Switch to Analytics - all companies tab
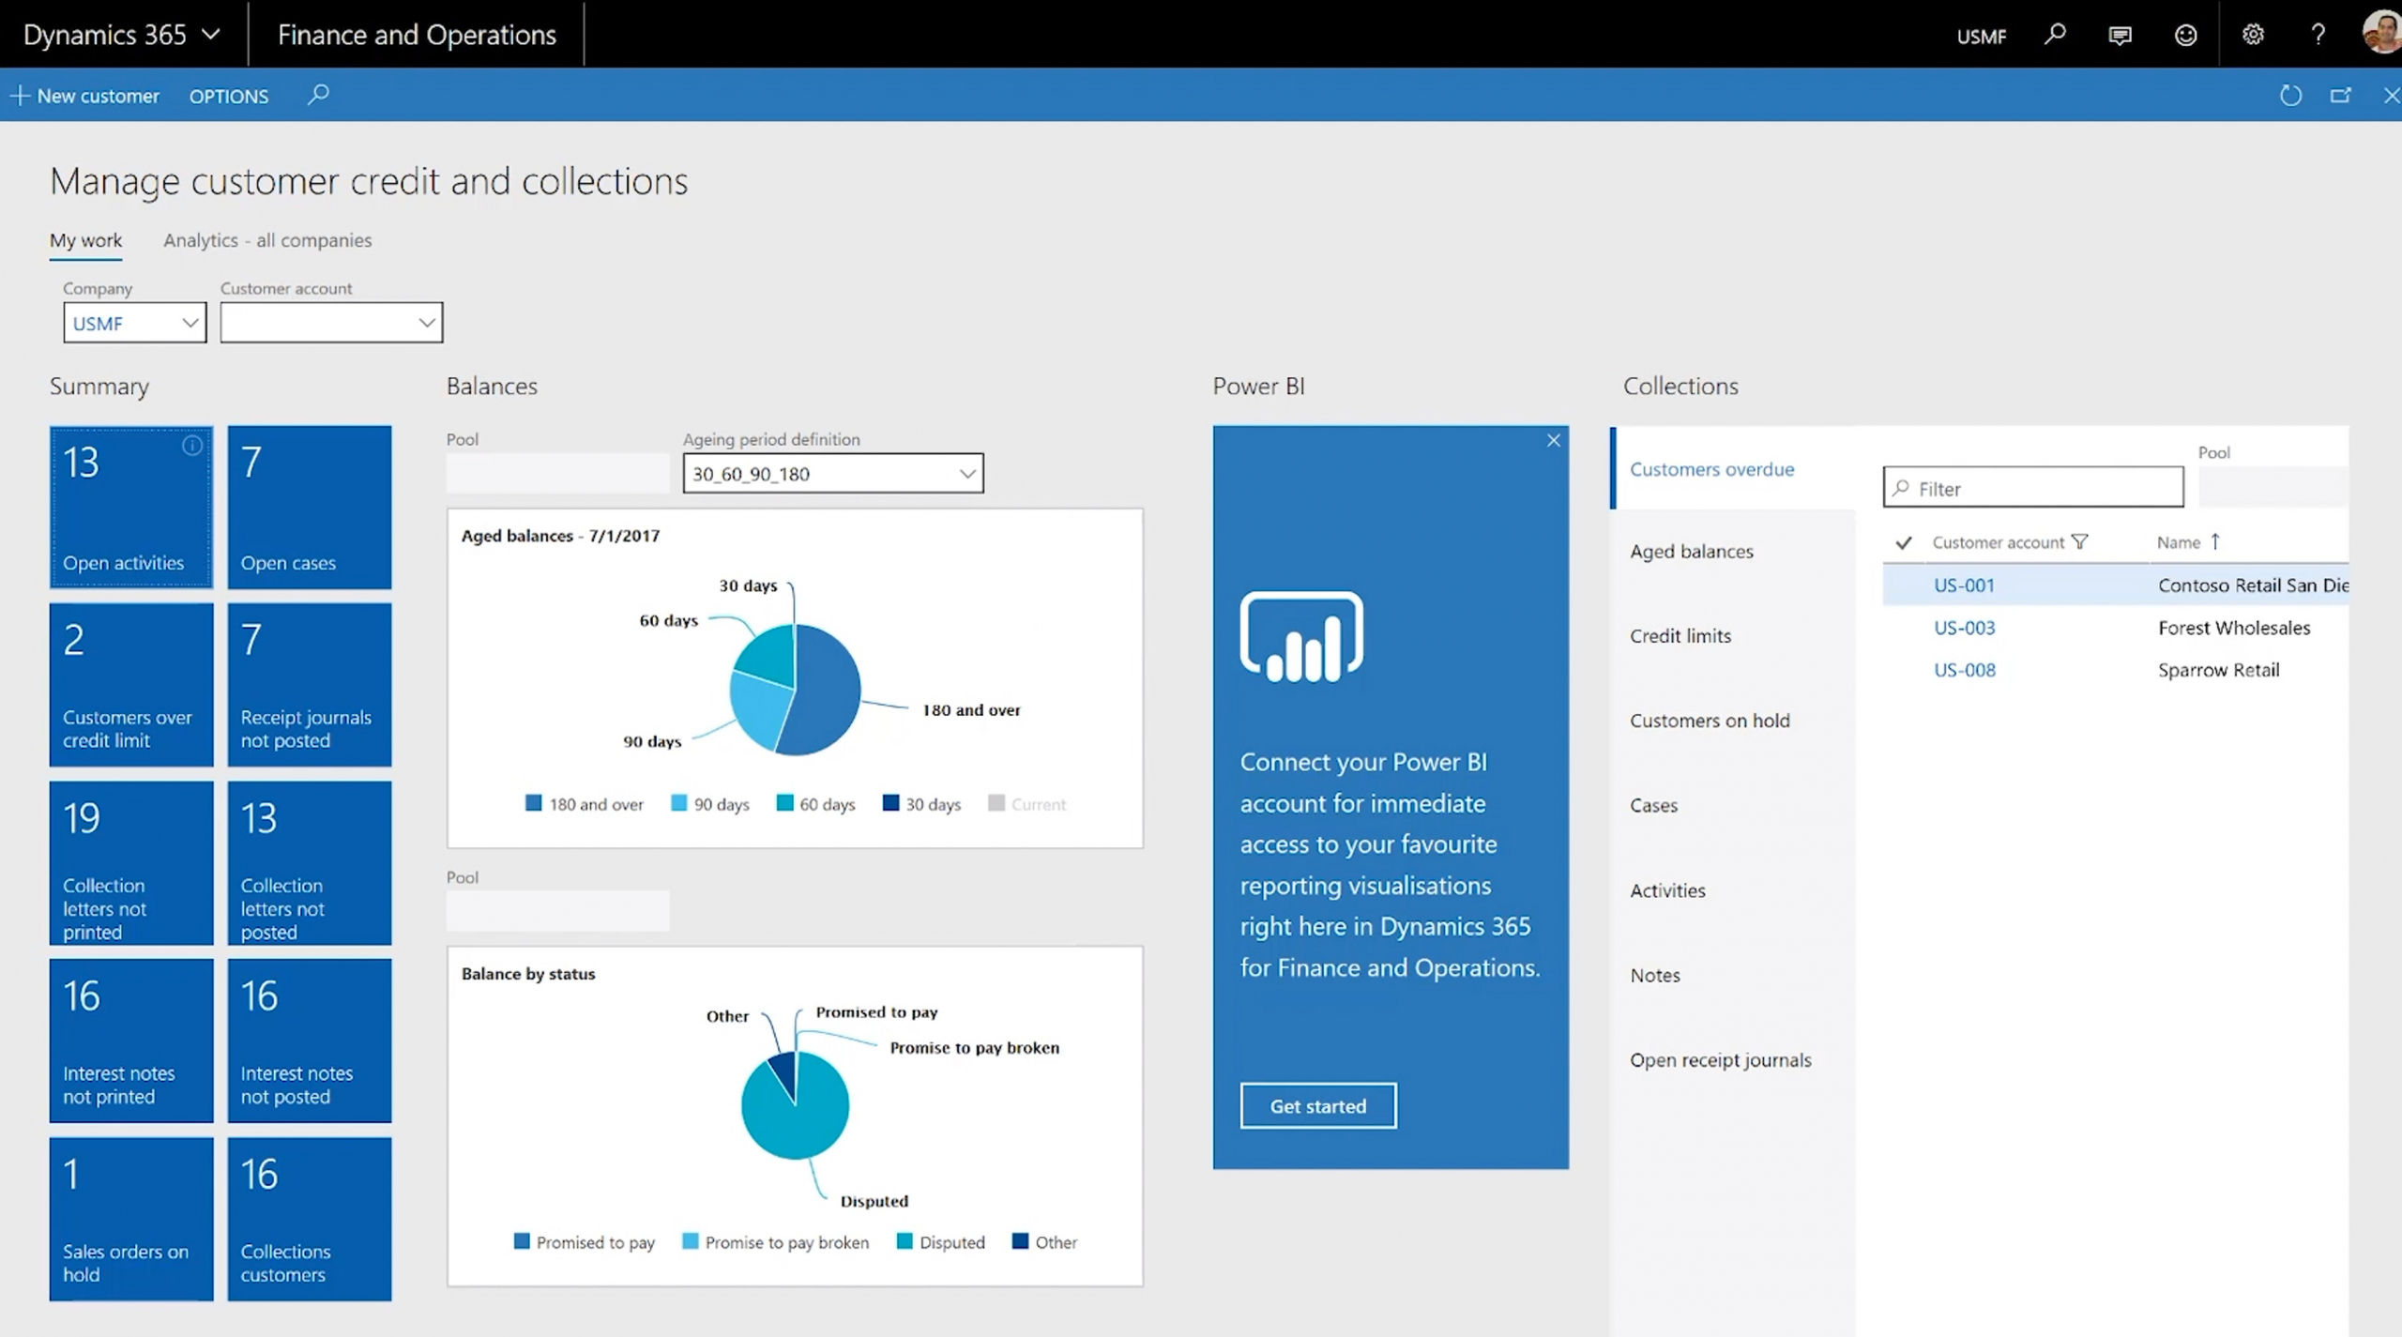 tap(267, 240)
